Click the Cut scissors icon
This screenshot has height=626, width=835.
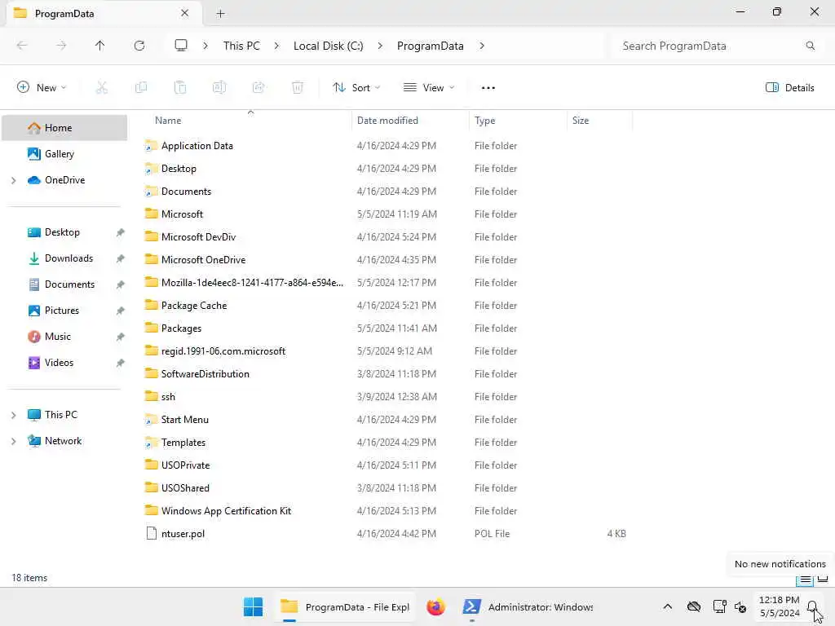[x=101, y=88]
